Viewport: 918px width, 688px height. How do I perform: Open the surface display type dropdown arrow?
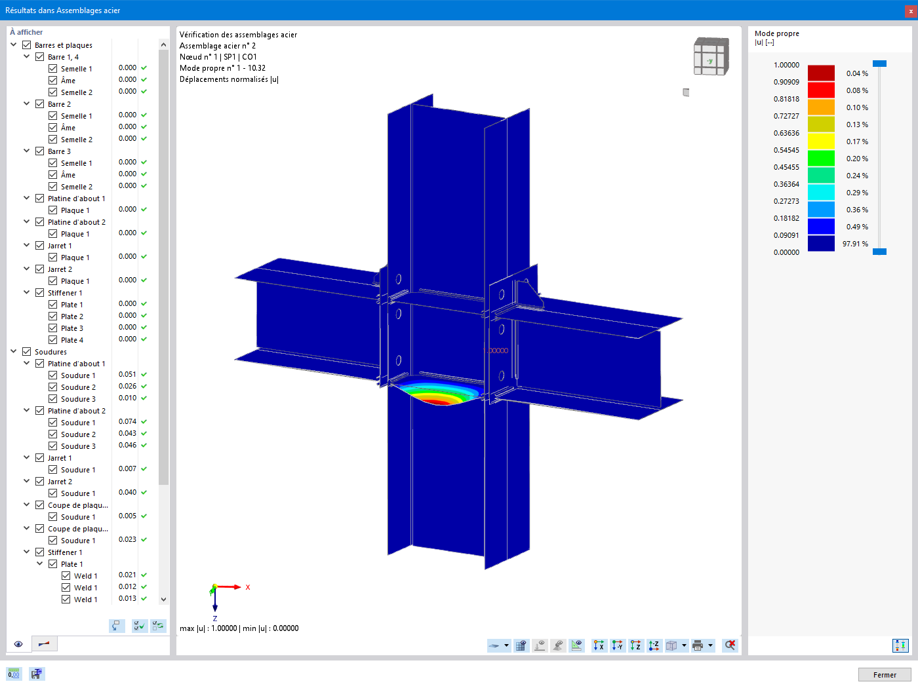506,645
